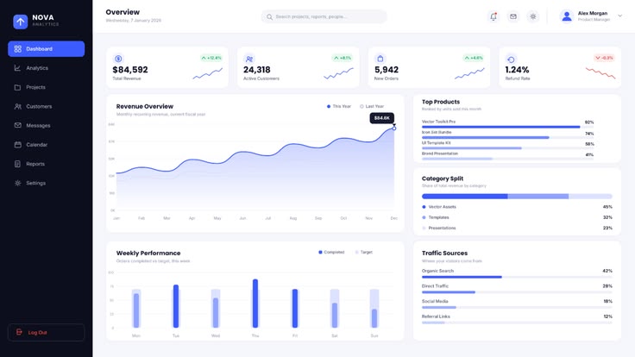
Task: Click the NOVA logo arrow icon
Action: 20,22
